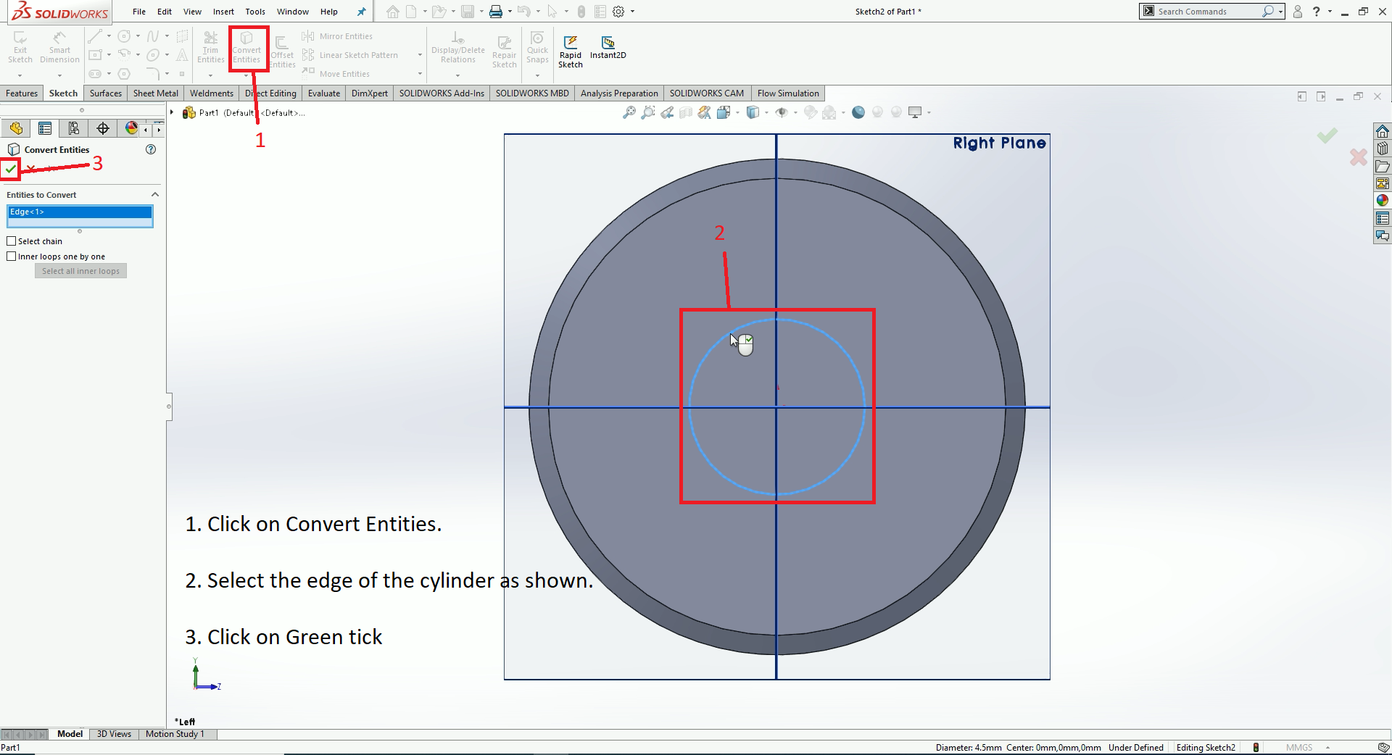
Task: Open Display/Delete Relations tool
Action: click(458, 48)
